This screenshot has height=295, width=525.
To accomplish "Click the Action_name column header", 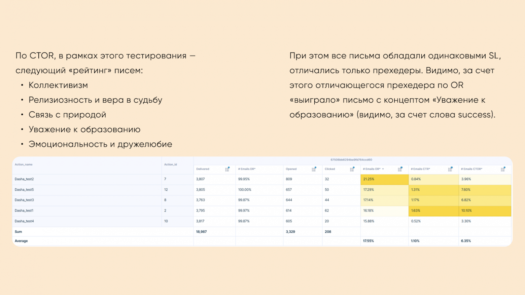I will point(24,164).
